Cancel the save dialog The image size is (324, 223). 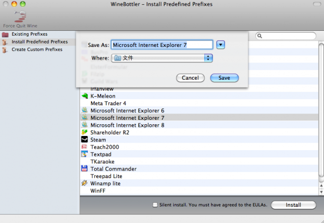(190, 78)
